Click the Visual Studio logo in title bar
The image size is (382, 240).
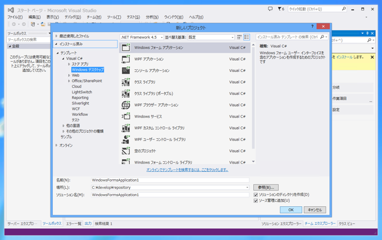click(x=11, y=10)
